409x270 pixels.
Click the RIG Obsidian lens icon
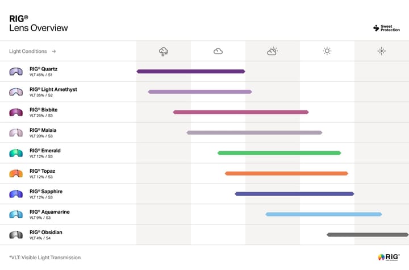(x=16, y=235)
